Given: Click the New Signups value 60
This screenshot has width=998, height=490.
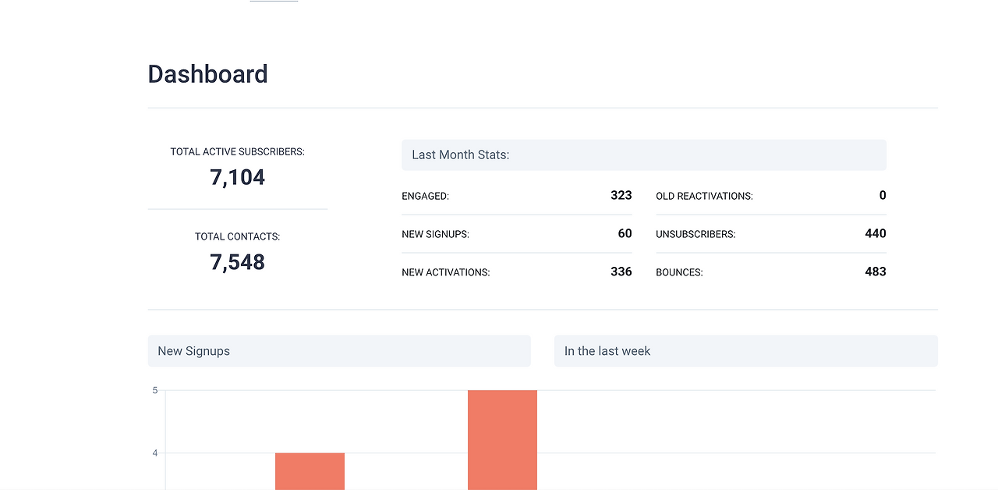Looking at the screenshot, I should 625,233.
